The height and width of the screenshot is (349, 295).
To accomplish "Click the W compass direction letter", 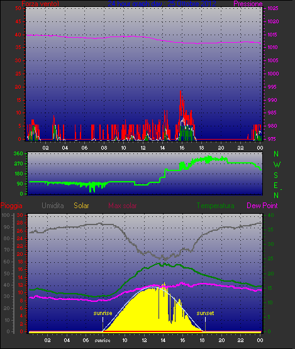I will 277,165.
